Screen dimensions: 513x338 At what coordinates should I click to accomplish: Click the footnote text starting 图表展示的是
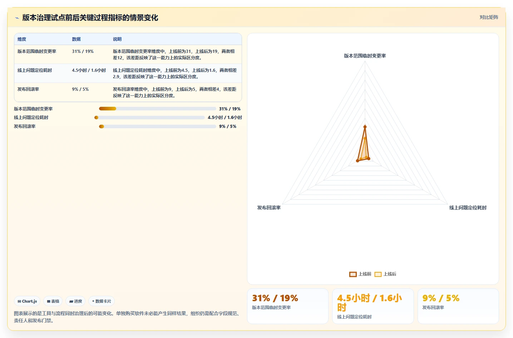(x=127, y=317)
